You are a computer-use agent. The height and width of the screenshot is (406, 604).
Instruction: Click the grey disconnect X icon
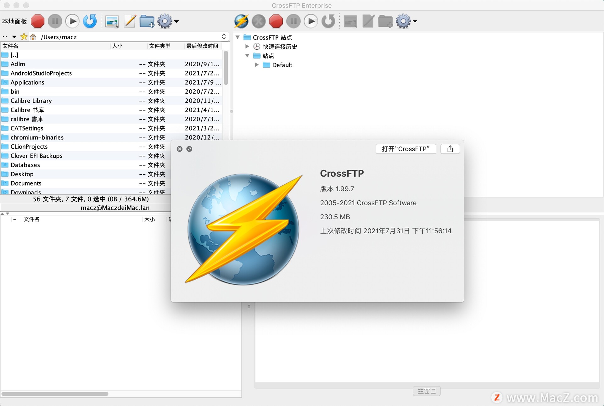click(259, 21)
